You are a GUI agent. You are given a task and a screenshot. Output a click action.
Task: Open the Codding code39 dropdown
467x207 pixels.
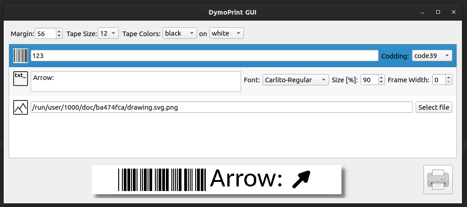tap(432, 56)
